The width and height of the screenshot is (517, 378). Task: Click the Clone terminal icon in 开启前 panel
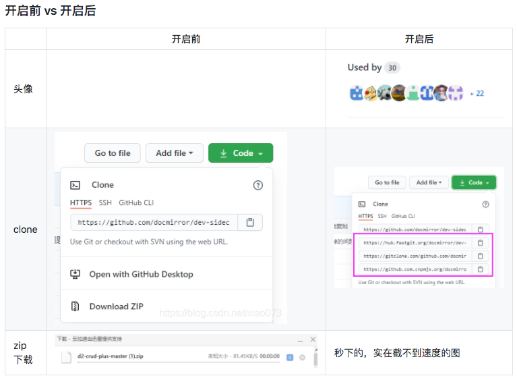point(75,185)
